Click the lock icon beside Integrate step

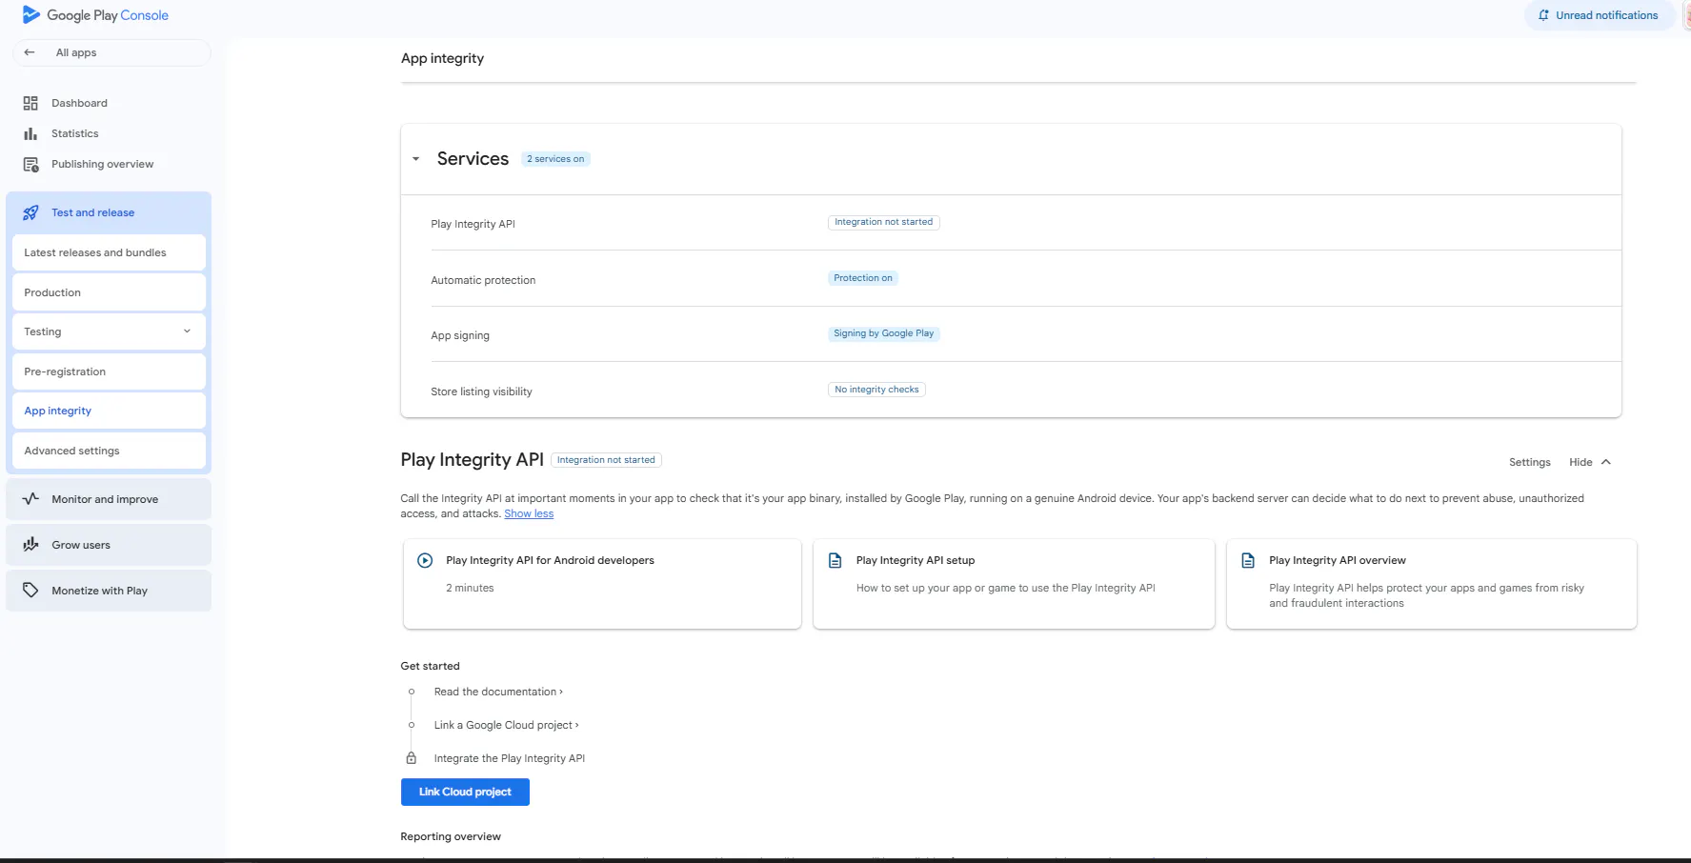point(412,758)
